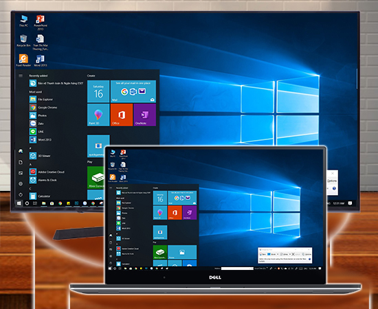Screen dimensions: 378x309
Task: Open Task View on monitor taskbar
Action: 35,203
